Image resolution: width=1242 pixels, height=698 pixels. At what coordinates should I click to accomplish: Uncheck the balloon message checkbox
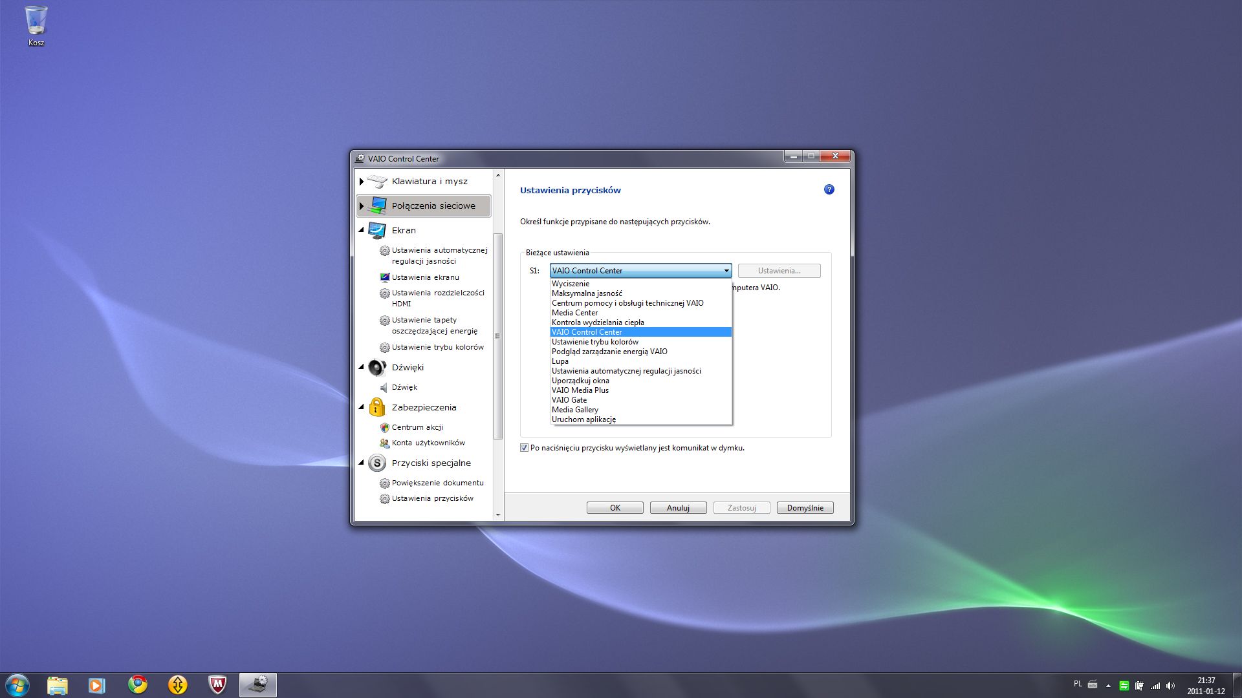click(x=524, y=448)
